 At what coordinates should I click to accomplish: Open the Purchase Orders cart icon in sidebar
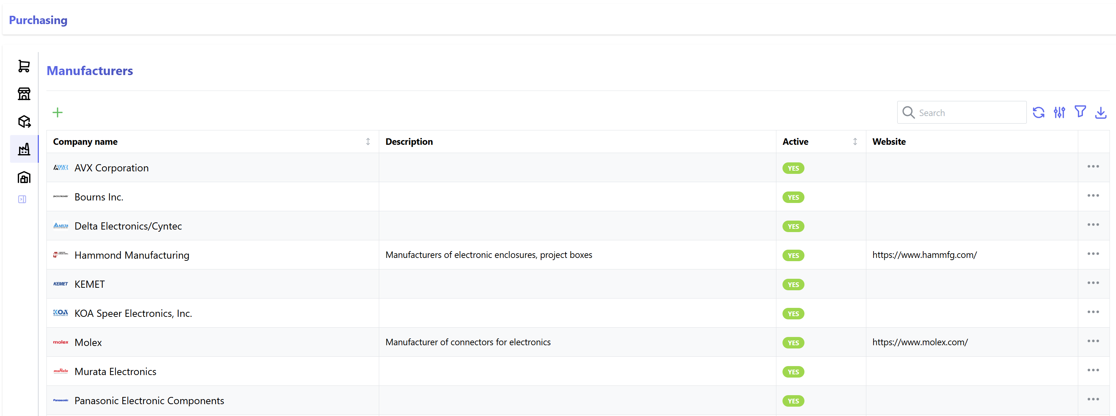click(24, 66)
